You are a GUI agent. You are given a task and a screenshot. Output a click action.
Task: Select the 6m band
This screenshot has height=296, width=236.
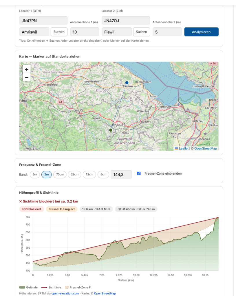(35, 175)
